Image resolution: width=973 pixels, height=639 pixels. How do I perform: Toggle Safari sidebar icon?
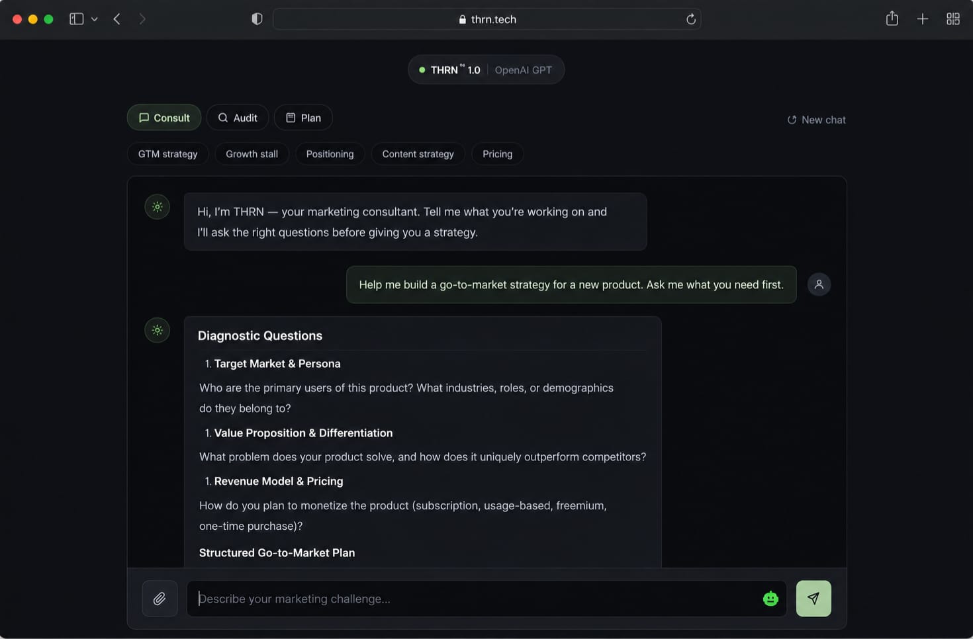(77, 19)
